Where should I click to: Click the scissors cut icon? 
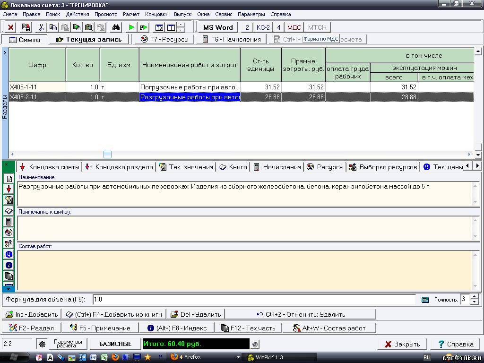[x=41, y=27]
